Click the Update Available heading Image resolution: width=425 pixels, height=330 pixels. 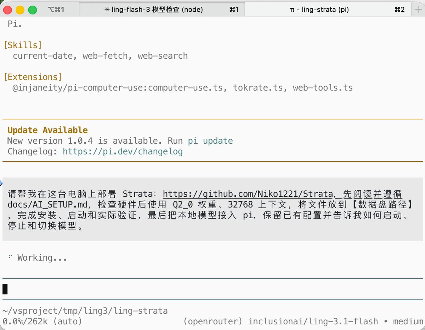coord(47,130)
